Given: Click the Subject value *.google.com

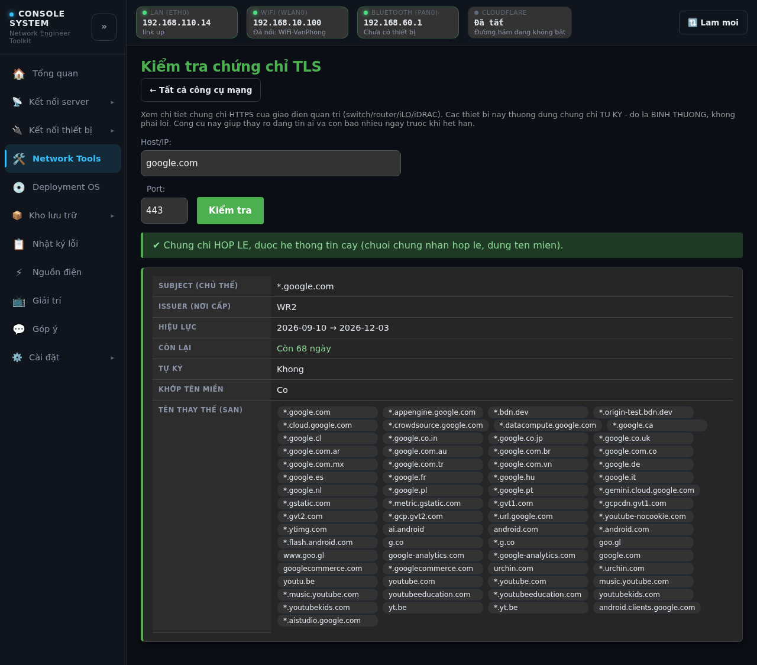Looking at the screenshot, I should (x=305, y=286).
